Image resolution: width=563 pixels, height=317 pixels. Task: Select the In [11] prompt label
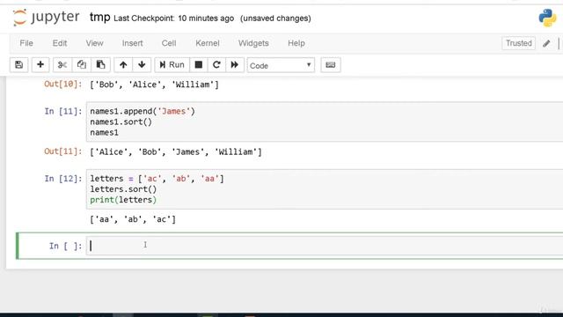tap(63, 112)
